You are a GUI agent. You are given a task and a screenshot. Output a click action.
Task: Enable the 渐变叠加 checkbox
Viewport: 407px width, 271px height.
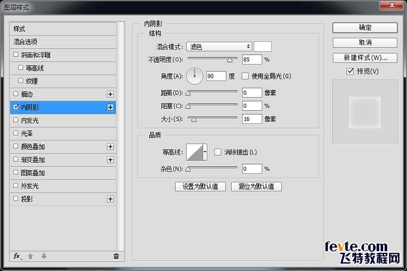pyautogui.click(x=16, y=160)
